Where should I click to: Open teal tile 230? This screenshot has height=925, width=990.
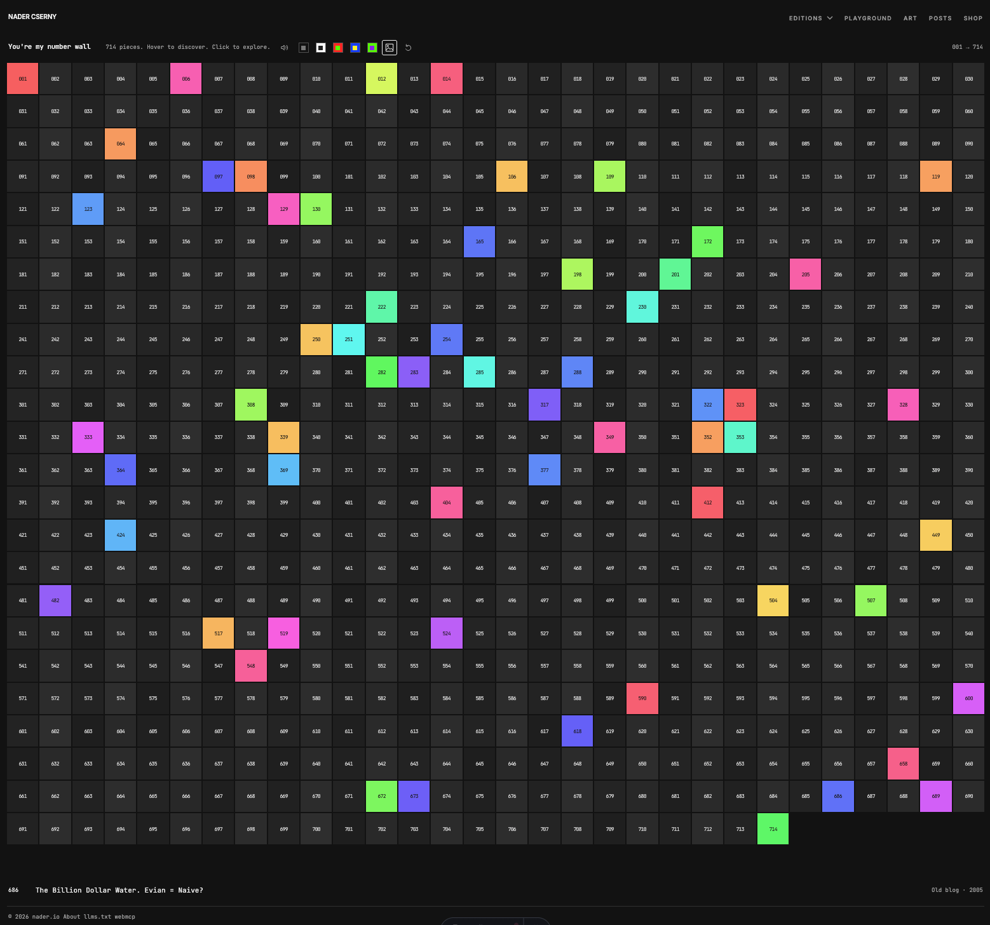point(642,307)
